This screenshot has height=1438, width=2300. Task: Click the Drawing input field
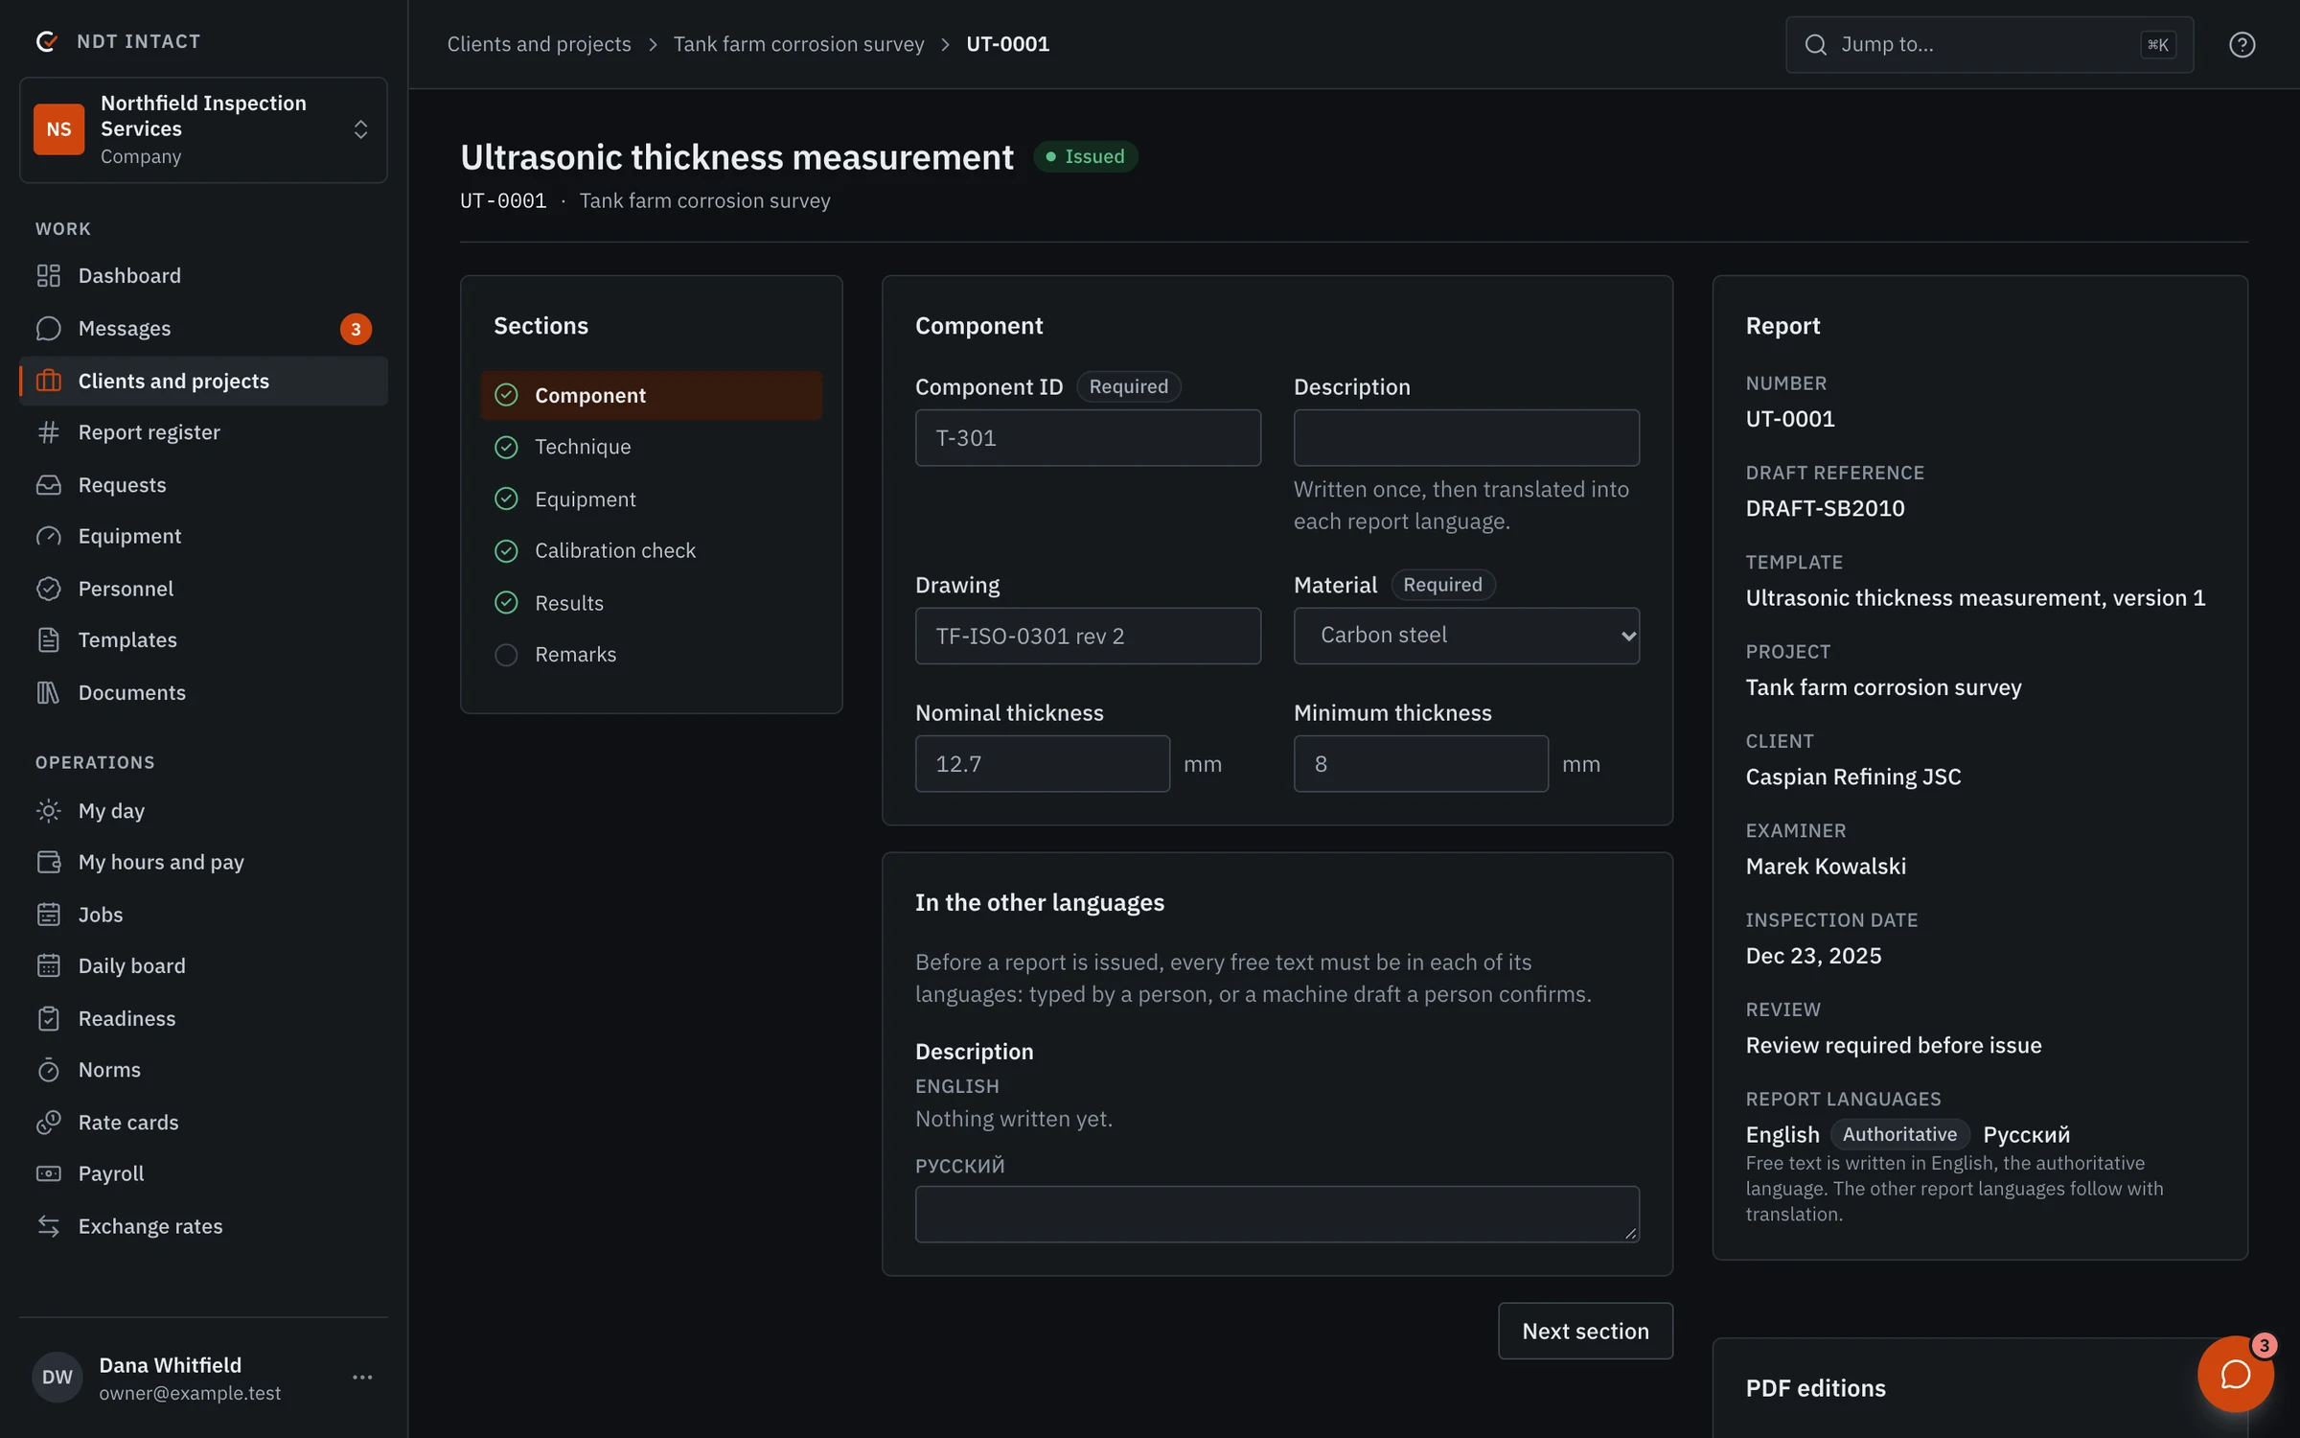1088,636
